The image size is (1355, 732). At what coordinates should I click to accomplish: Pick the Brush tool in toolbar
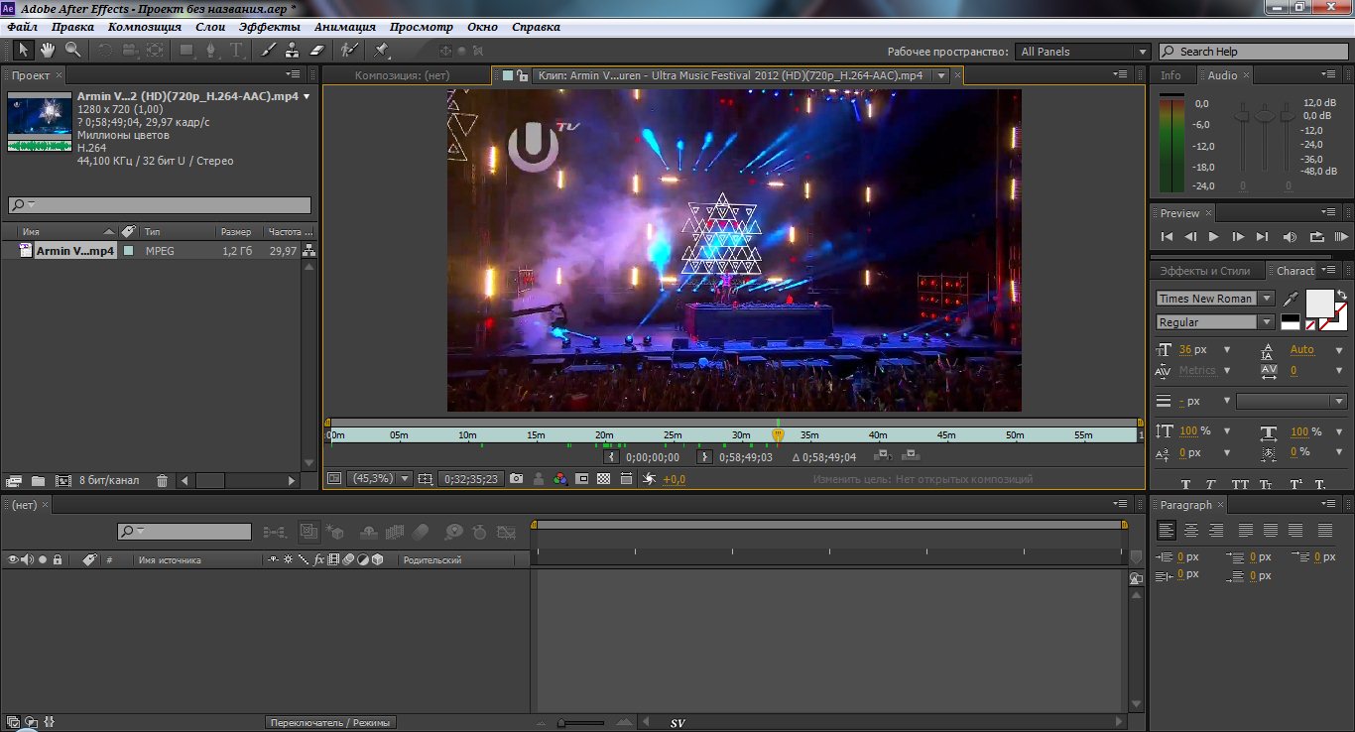268,50
